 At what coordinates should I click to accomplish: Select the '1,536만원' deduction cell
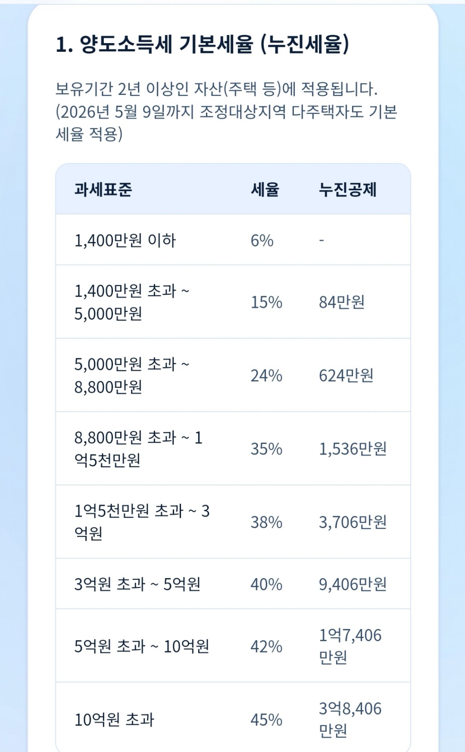(x=352, y=449)
